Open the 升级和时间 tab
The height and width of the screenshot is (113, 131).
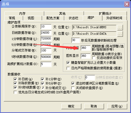click(114, 18)
